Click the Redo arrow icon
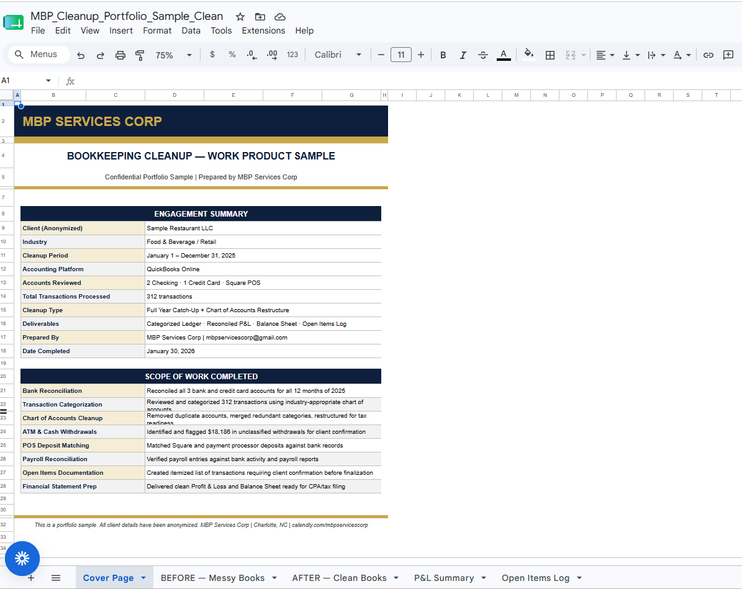 click(x=101, y=55)
